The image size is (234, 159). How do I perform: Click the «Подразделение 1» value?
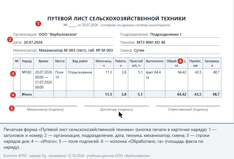(x=166, y=35)
